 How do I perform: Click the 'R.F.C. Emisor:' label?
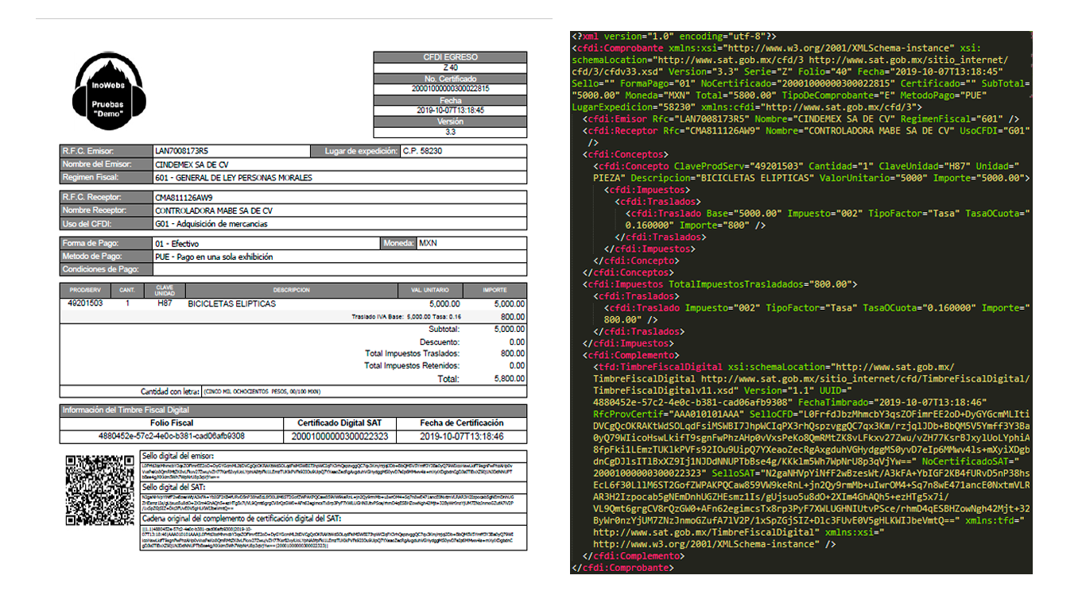[x=88, y=151]
